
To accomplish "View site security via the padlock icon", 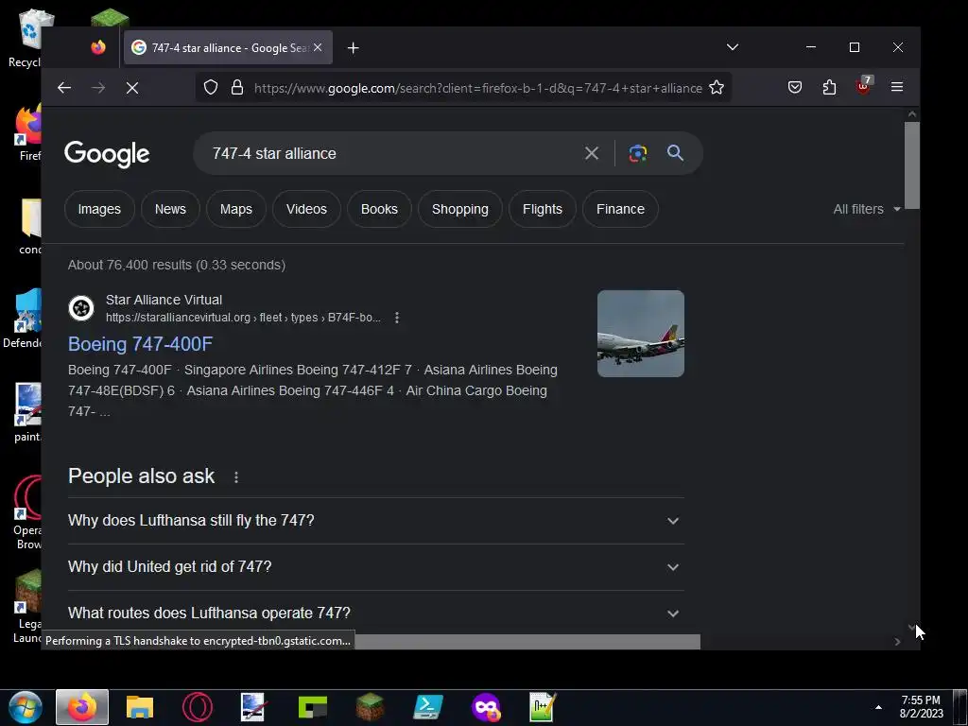I will [x=237, y=88].
